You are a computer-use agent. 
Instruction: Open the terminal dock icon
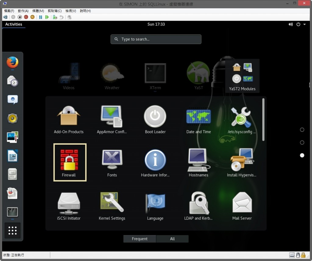click(12, 212)
